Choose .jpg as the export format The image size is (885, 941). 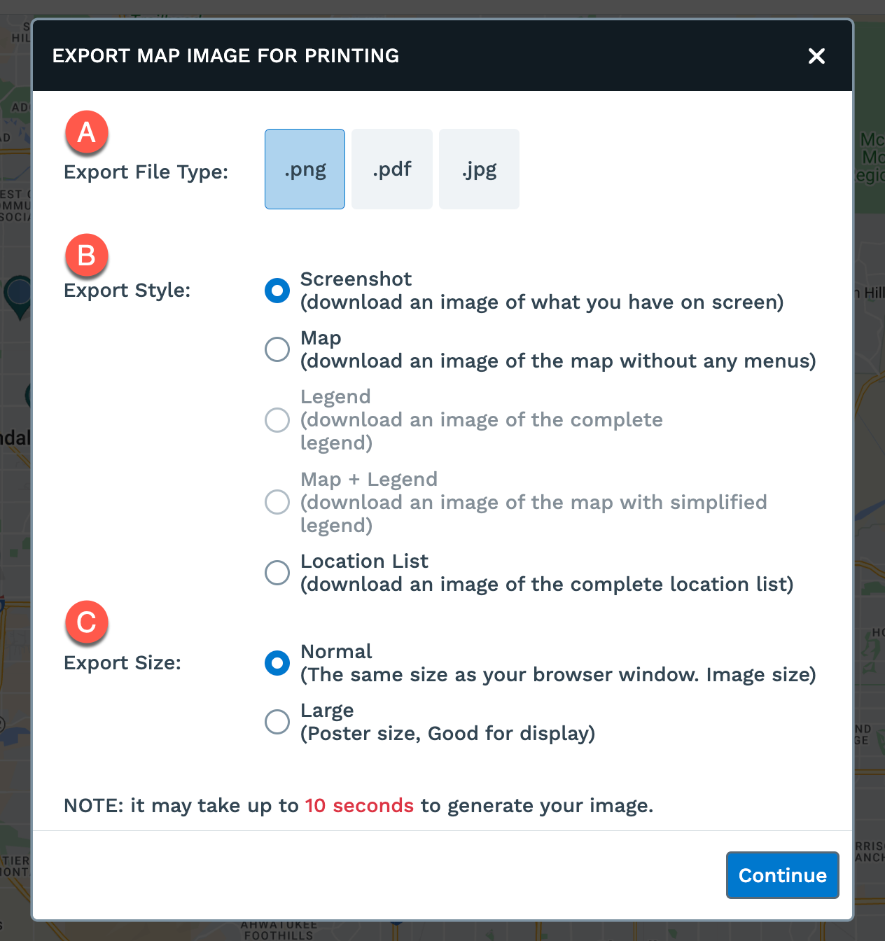(x=479, y=169)
